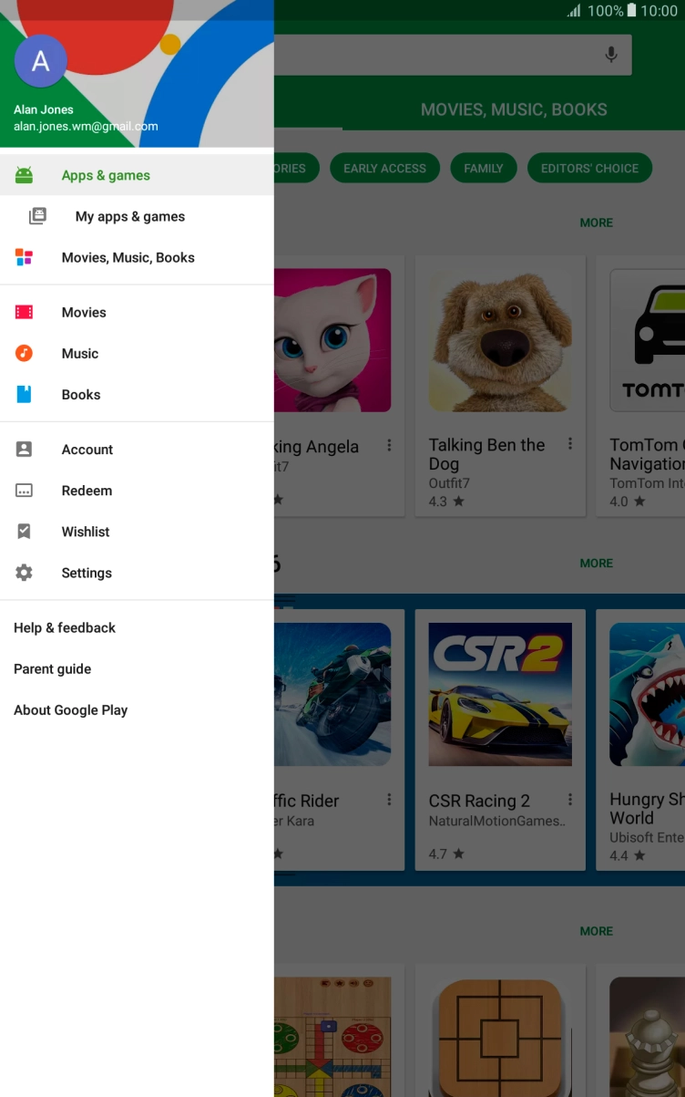Open the Account menu entry

coord(87,449)
